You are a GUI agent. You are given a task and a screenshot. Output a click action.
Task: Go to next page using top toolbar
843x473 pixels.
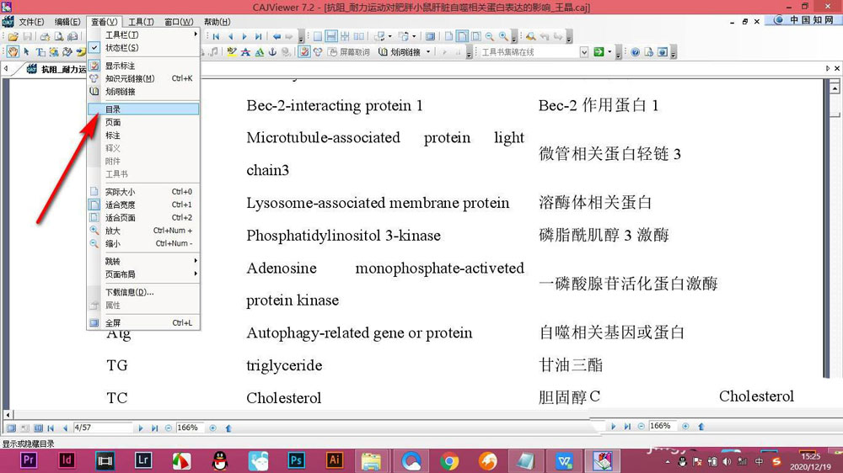[x=244, y=36]
